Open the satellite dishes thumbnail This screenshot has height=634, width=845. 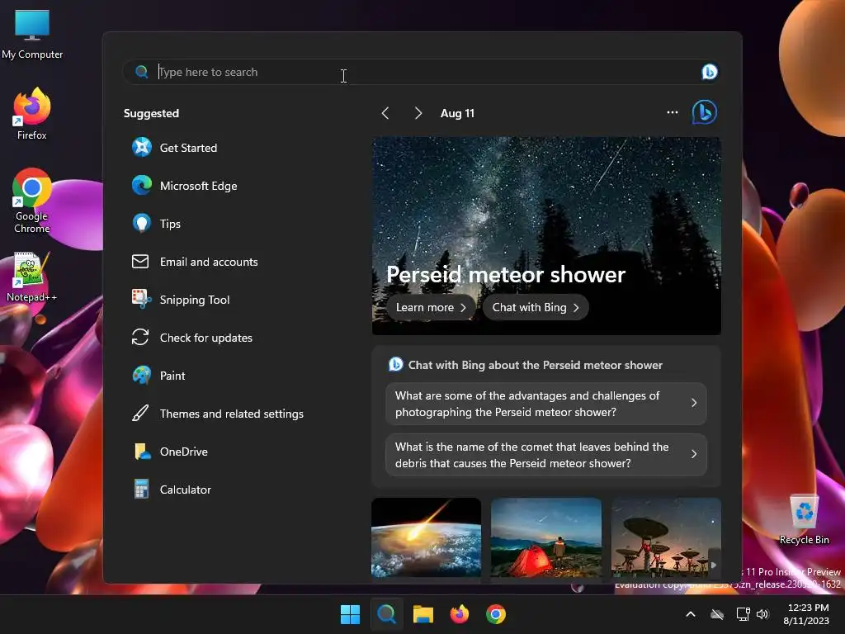point(666,537)
